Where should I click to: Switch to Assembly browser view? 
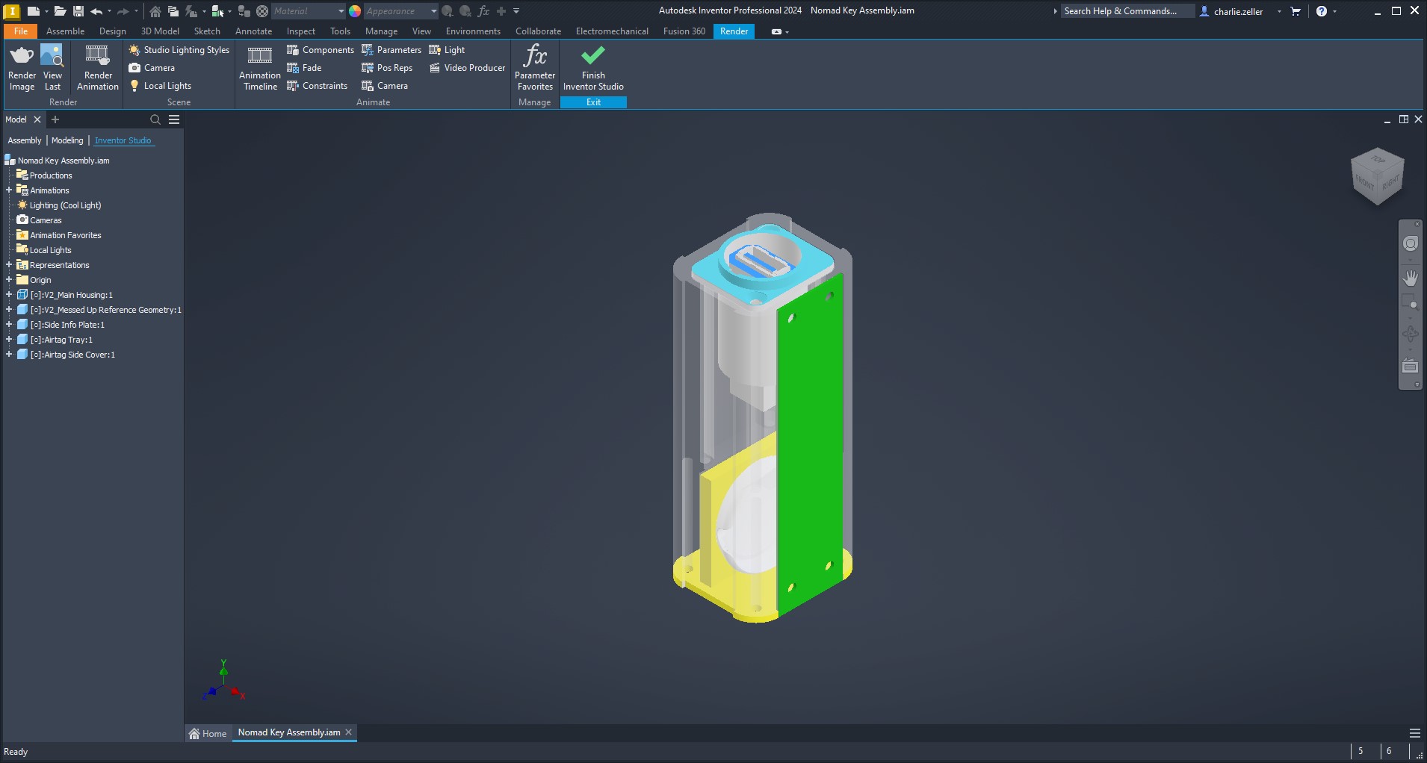tap(25, 140)
